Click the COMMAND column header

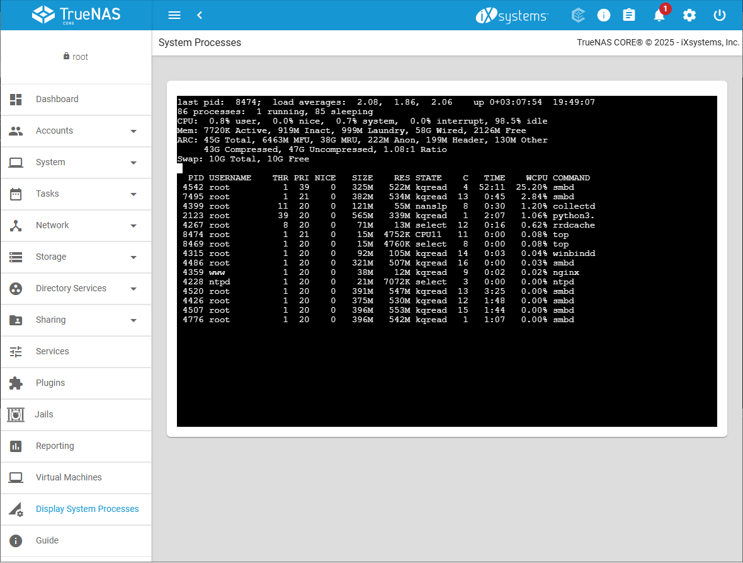pyautogui.click(x=571, y=178)
